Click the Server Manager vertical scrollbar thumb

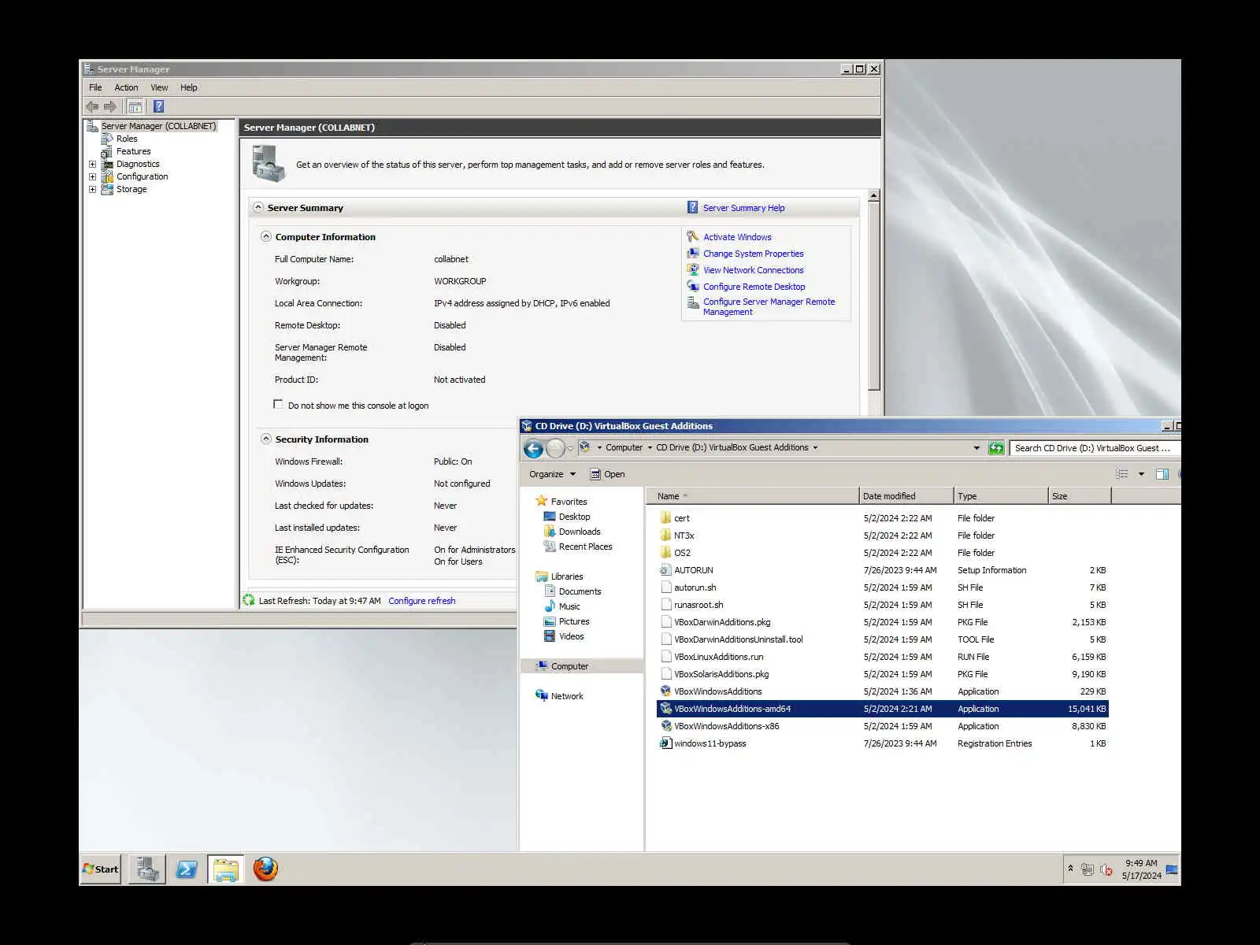pos(874,296)
